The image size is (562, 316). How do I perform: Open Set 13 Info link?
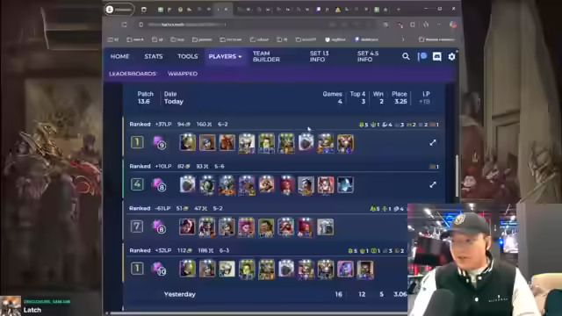(x=319, y=56)
